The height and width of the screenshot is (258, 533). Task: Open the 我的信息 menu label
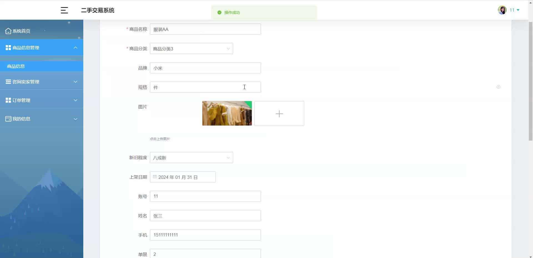click(x=21, y=119)
